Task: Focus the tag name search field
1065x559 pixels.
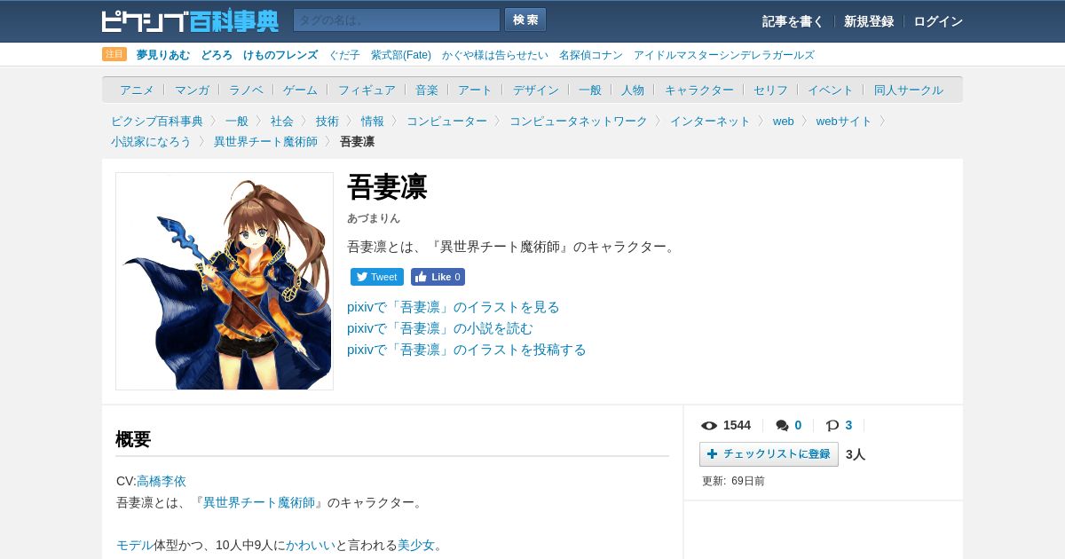Action: coord(397,20)
